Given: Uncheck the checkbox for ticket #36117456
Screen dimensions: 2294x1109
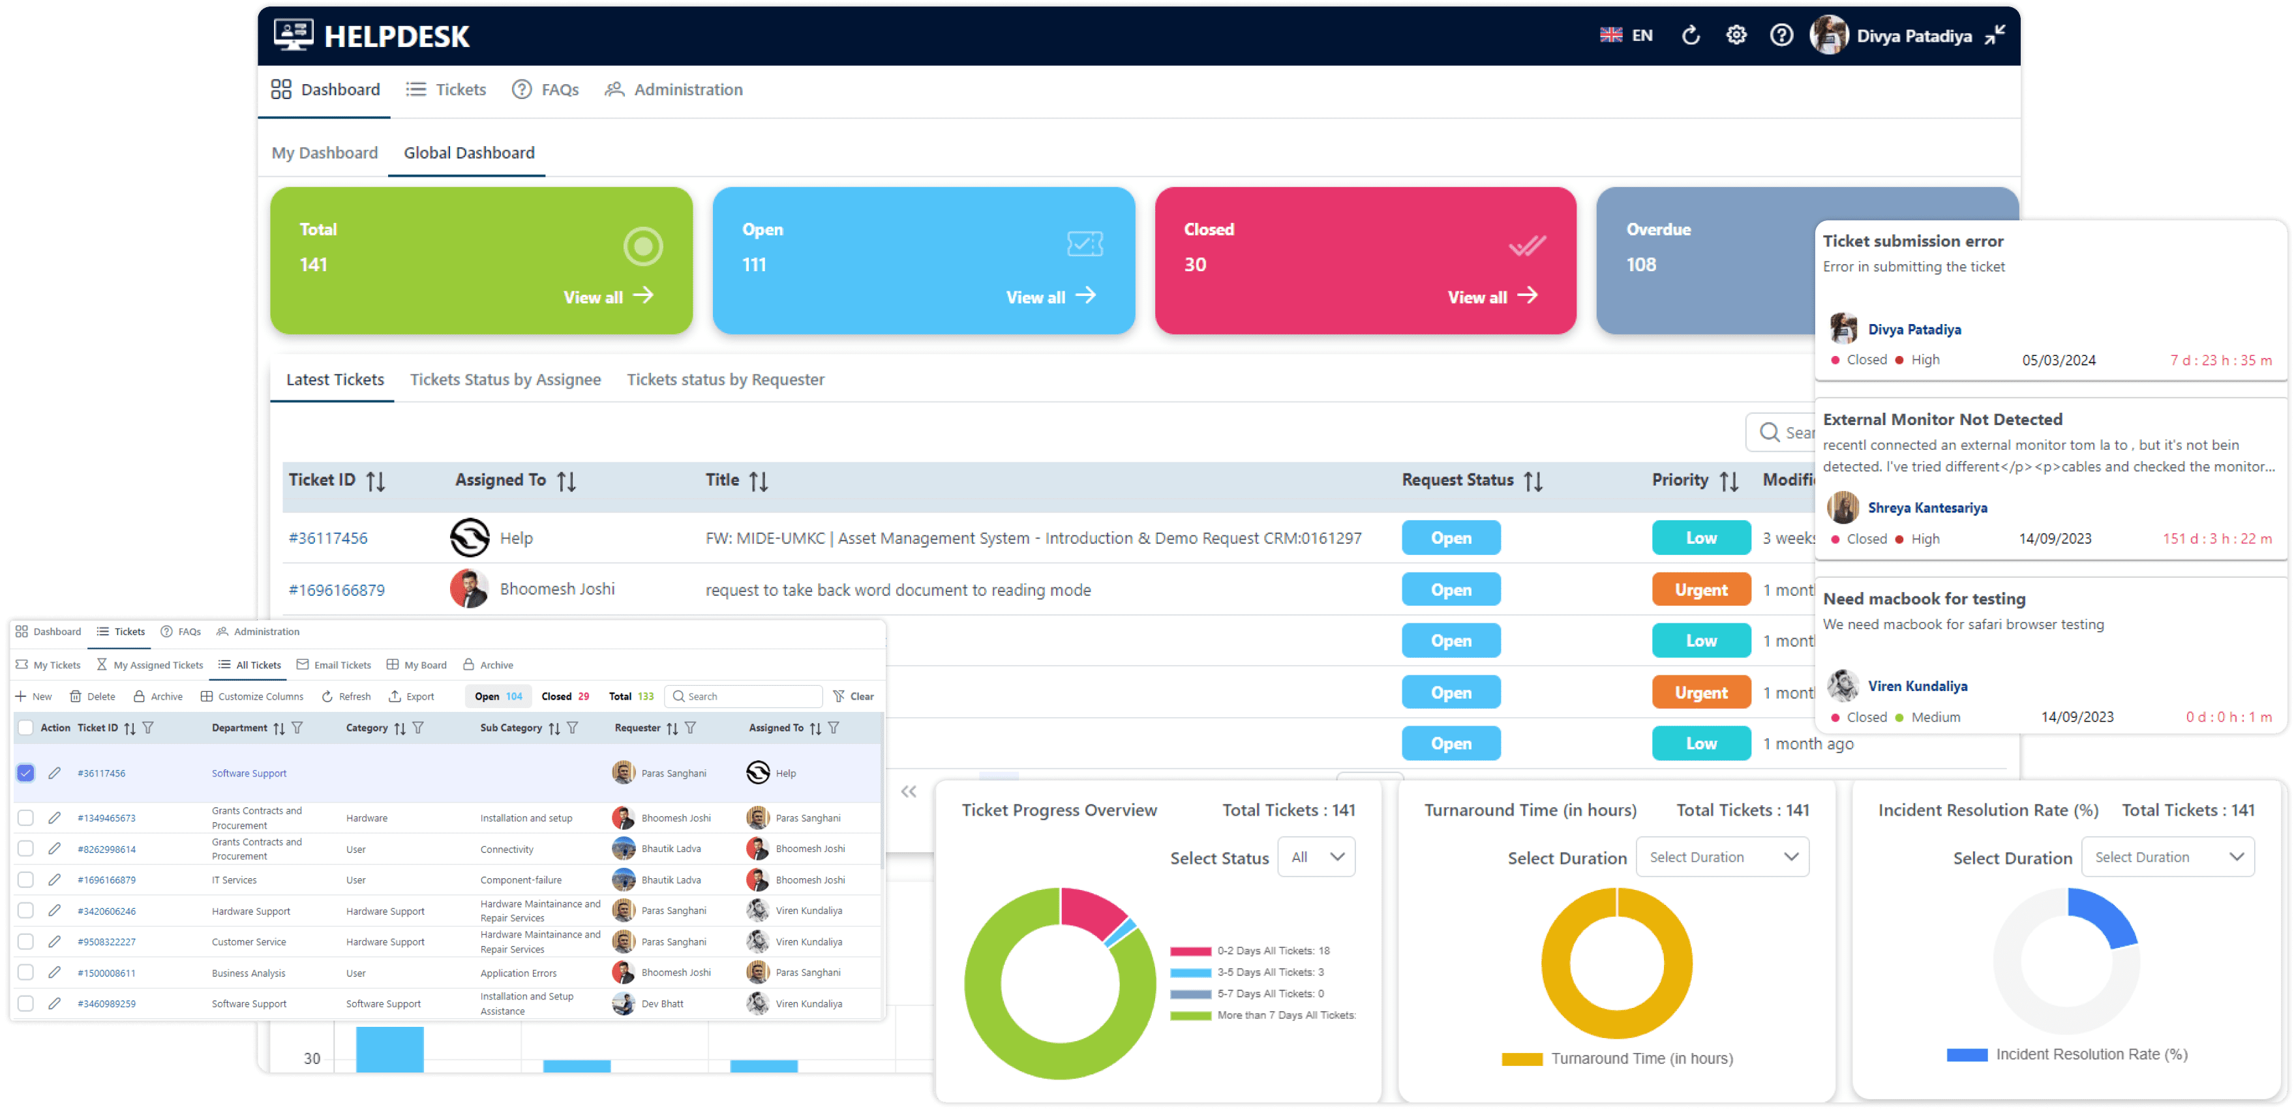Looking at the screenshot, I should click(26, 773).
